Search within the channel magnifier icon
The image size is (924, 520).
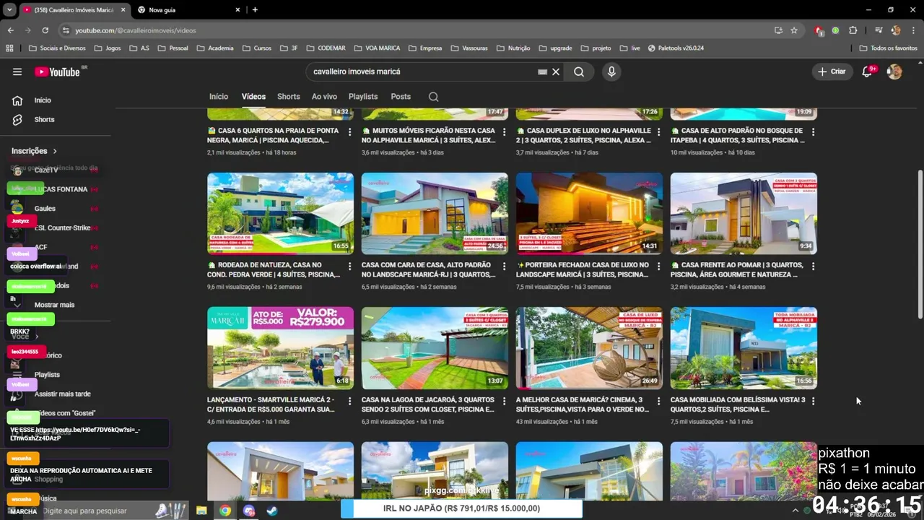tap(433, 96)
